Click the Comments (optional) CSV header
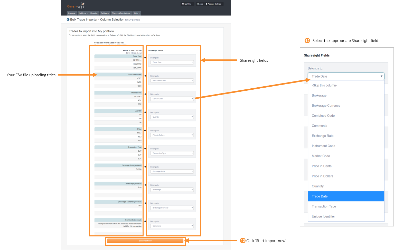 coord(118,220)
